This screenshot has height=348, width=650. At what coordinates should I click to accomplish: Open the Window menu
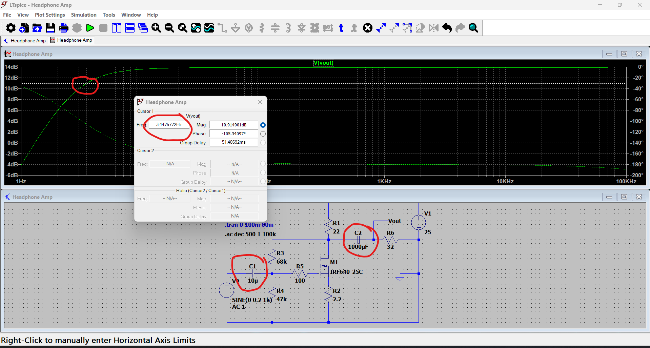tap(131, 15)
